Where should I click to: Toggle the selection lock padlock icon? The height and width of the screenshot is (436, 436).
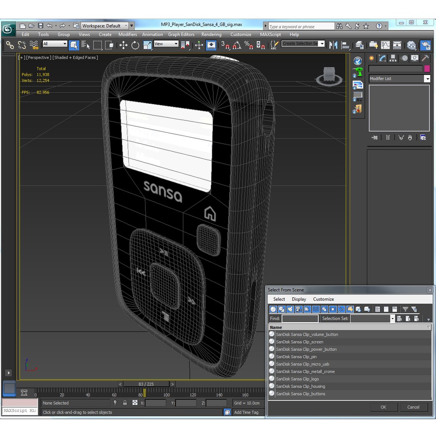point(125,402)
